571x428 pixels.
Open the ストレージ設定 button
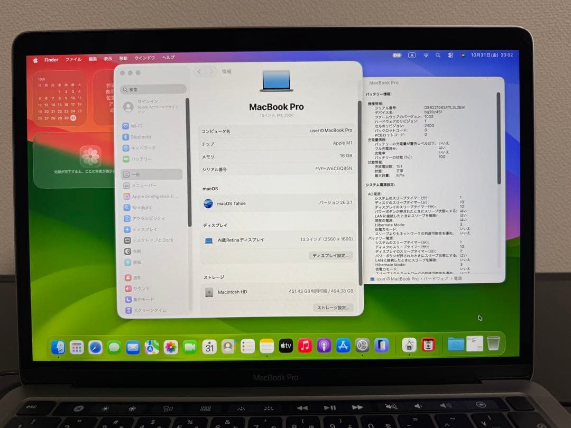pyautogui.click(x=333, y=307)
